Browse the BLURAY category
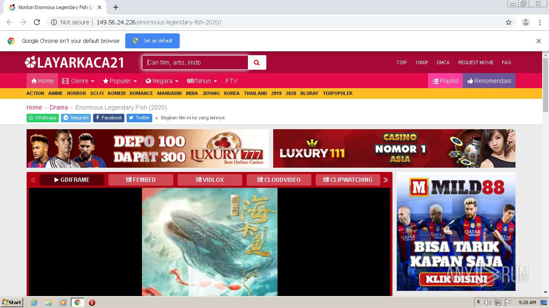The image size is (549, 308). point(309,93)
